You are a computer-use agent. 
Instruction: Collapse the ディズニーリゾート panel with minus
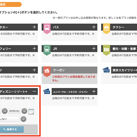coord(34,91)
